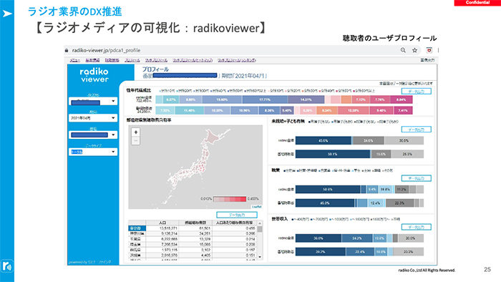Click data output button in marital status panel
Viewport: 501px width, 282px height.
click(417, 130)
